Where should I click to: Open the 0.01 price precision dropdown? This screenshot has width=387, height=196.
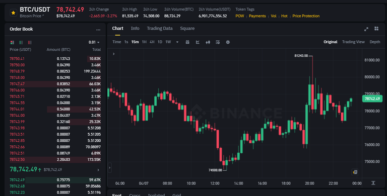point(94,42)
